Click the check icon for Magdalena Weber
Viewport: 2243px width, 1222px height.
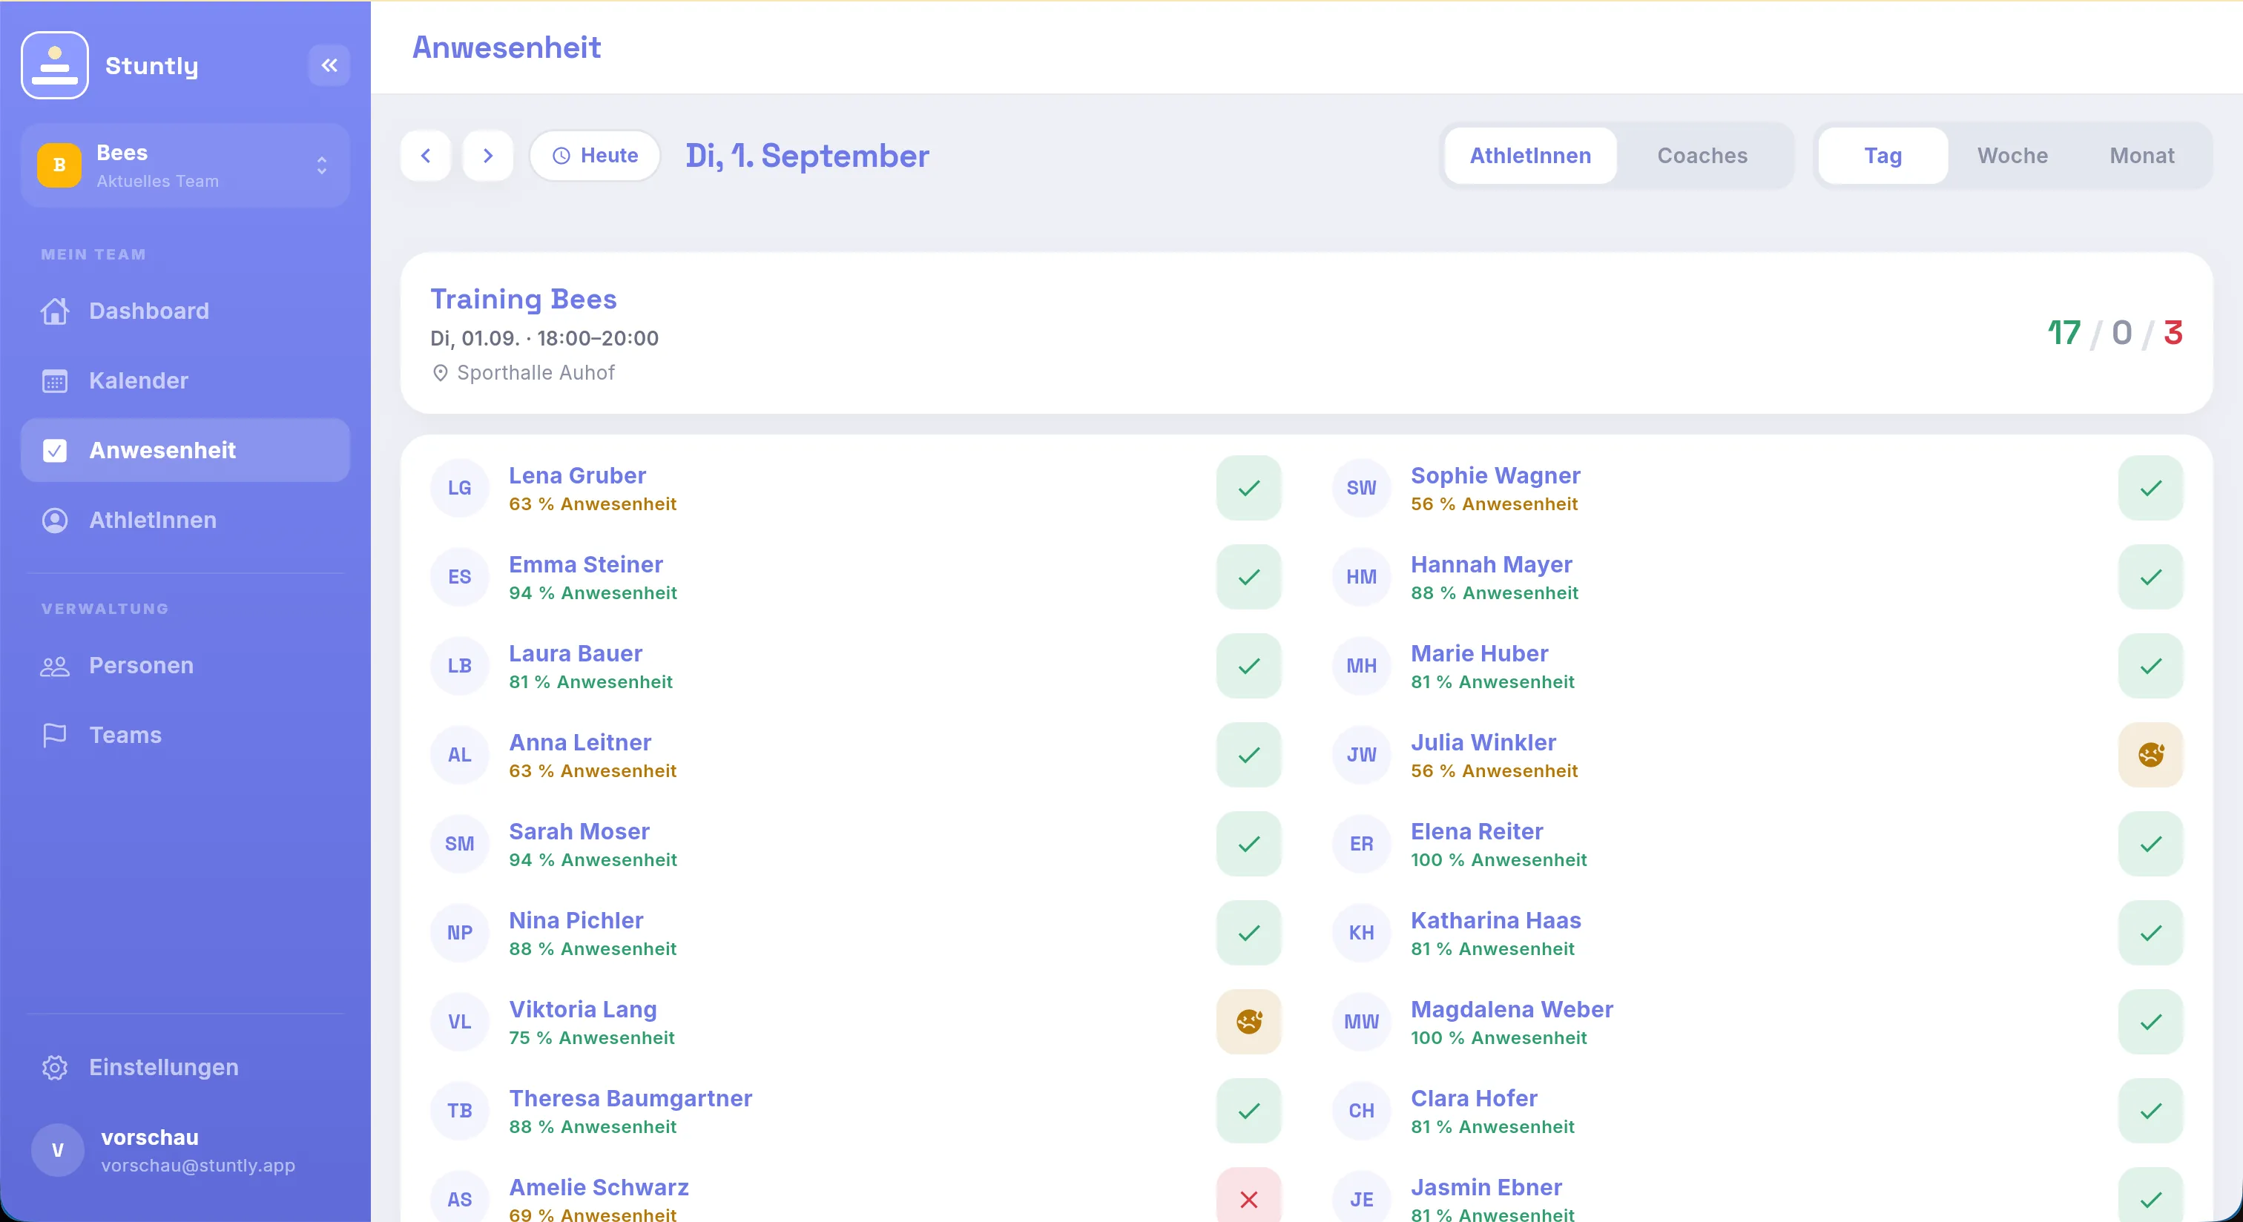point(2151,1022)
